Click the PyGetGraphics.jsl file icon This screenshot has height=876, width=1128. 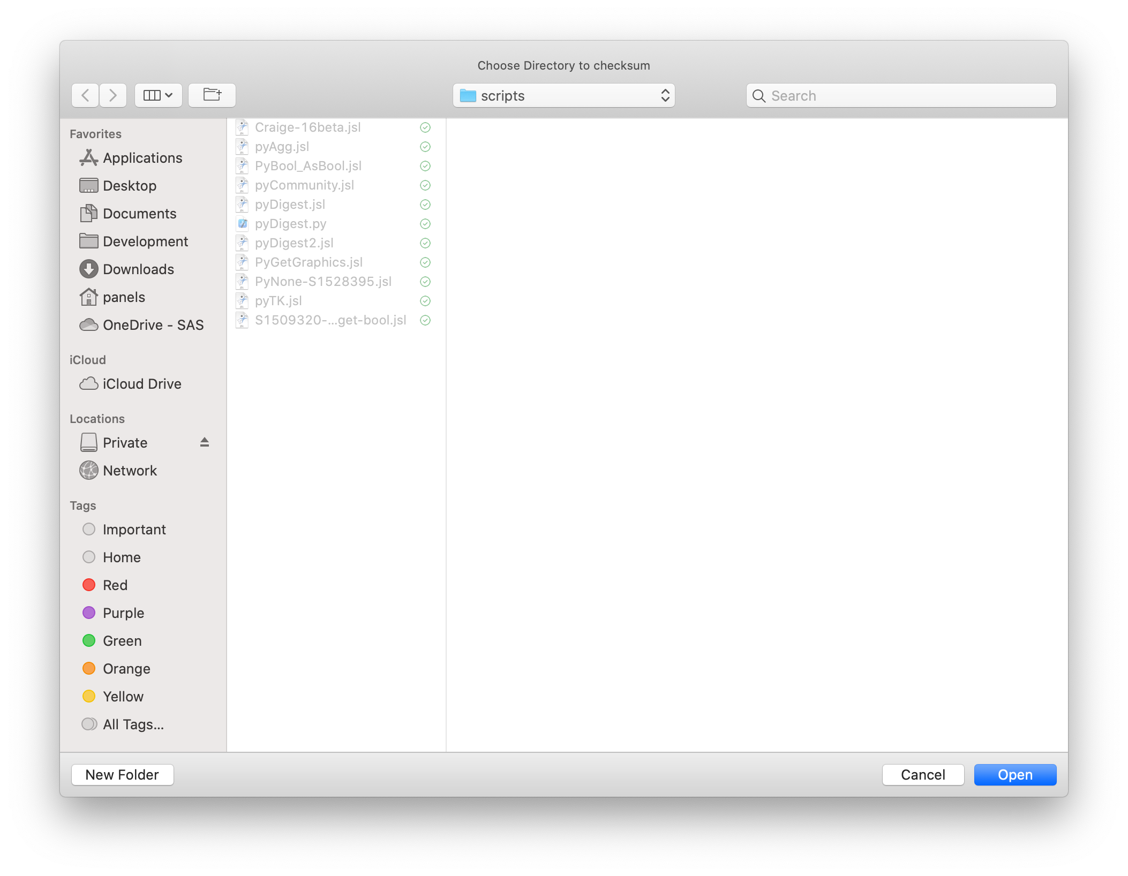pyautogui.click(x=242, y=262)
